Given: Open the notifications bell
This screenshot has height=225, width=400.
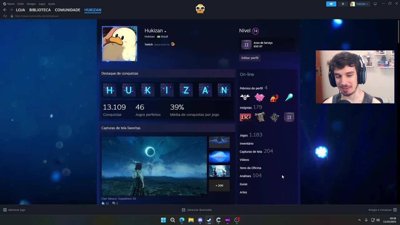Looking at the screenshot, I should 343,4.
